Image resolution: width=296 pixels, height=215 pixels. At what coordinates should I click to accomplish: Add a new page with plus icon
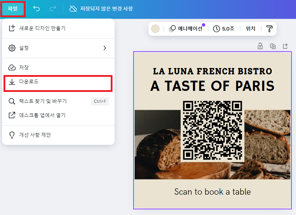coord(285,46)
